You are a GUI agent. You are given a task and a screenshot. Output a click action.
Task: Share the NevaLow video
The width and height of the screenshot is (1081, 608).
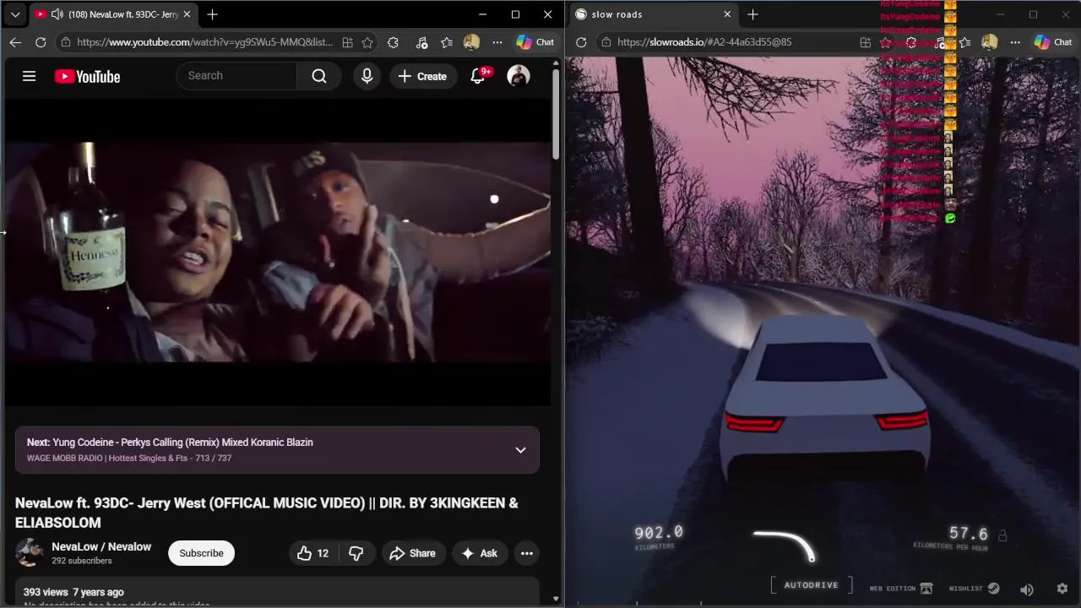click(x=412, y=553)
